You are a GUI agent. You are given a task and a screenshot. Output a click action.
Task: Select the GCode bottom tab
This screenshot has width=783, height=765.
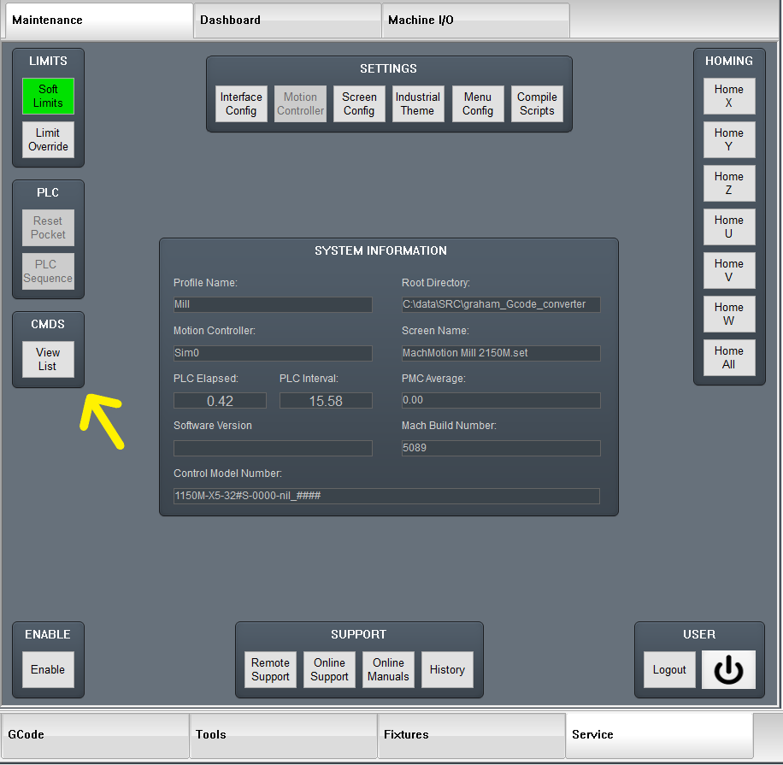coord(95,734)
